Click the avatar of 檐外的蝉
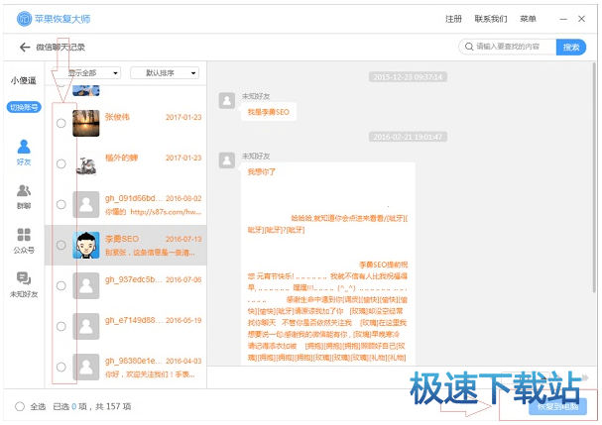Viewport: 602px width, 425px height. [x=86, y=163]
